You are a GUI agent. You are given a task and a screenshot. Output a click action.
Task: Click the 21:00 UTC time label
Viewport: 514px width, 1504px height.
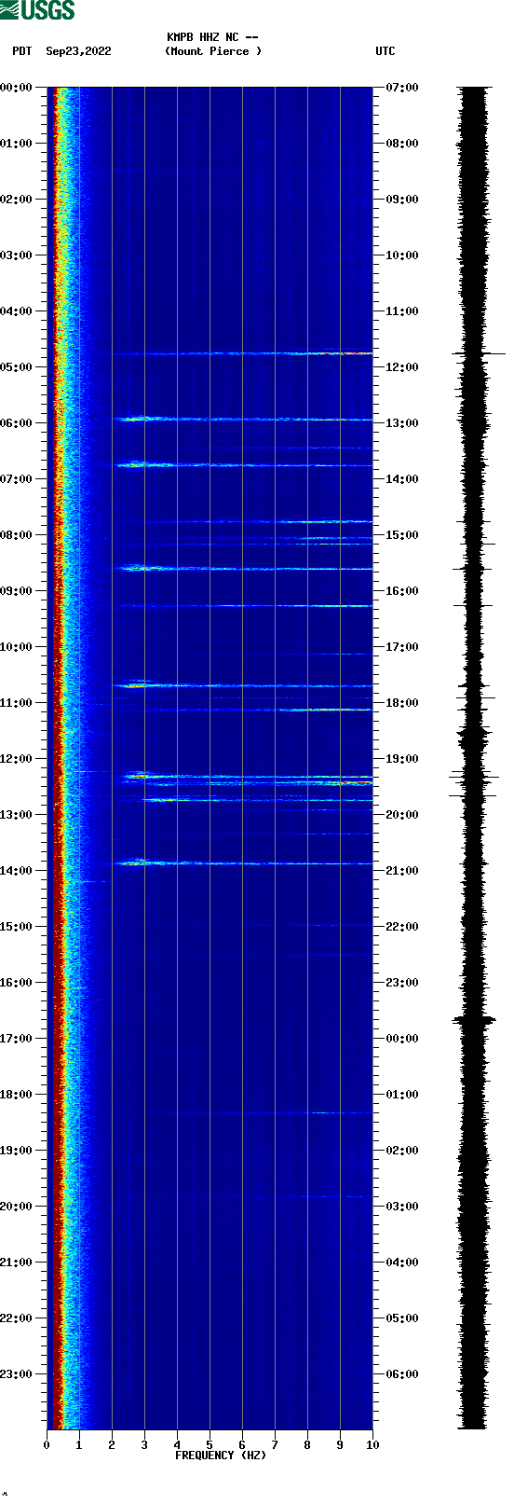(x=402, y=871)
